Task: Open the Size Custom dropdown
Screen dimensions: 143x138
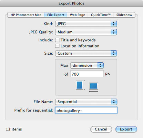Action: tap(86, 53)
